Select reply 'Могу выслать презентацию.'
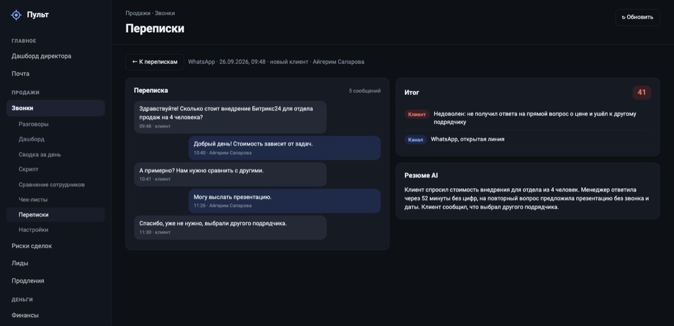Screen dimensions: 674x326 [x=284, y=201]
